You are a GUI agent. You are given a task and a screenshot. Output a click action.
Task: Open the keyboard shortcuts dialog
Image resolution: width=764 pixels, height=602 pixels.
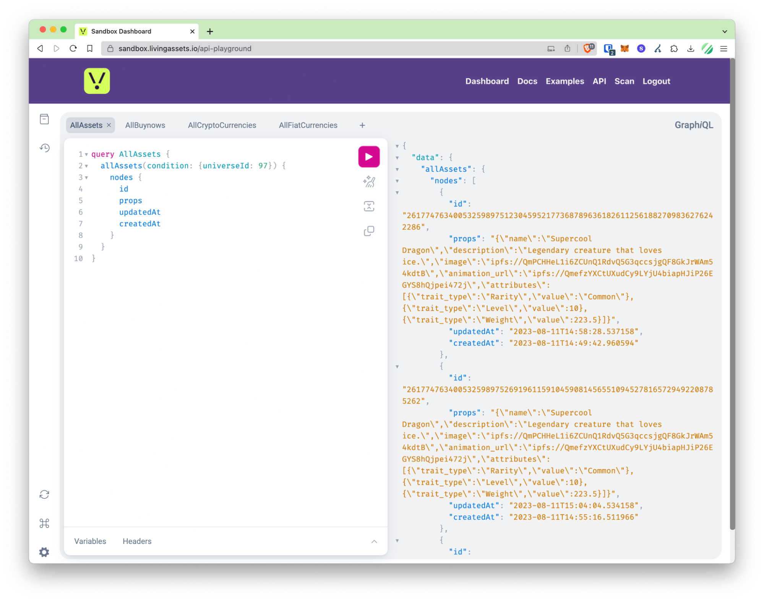coord(44,523)
